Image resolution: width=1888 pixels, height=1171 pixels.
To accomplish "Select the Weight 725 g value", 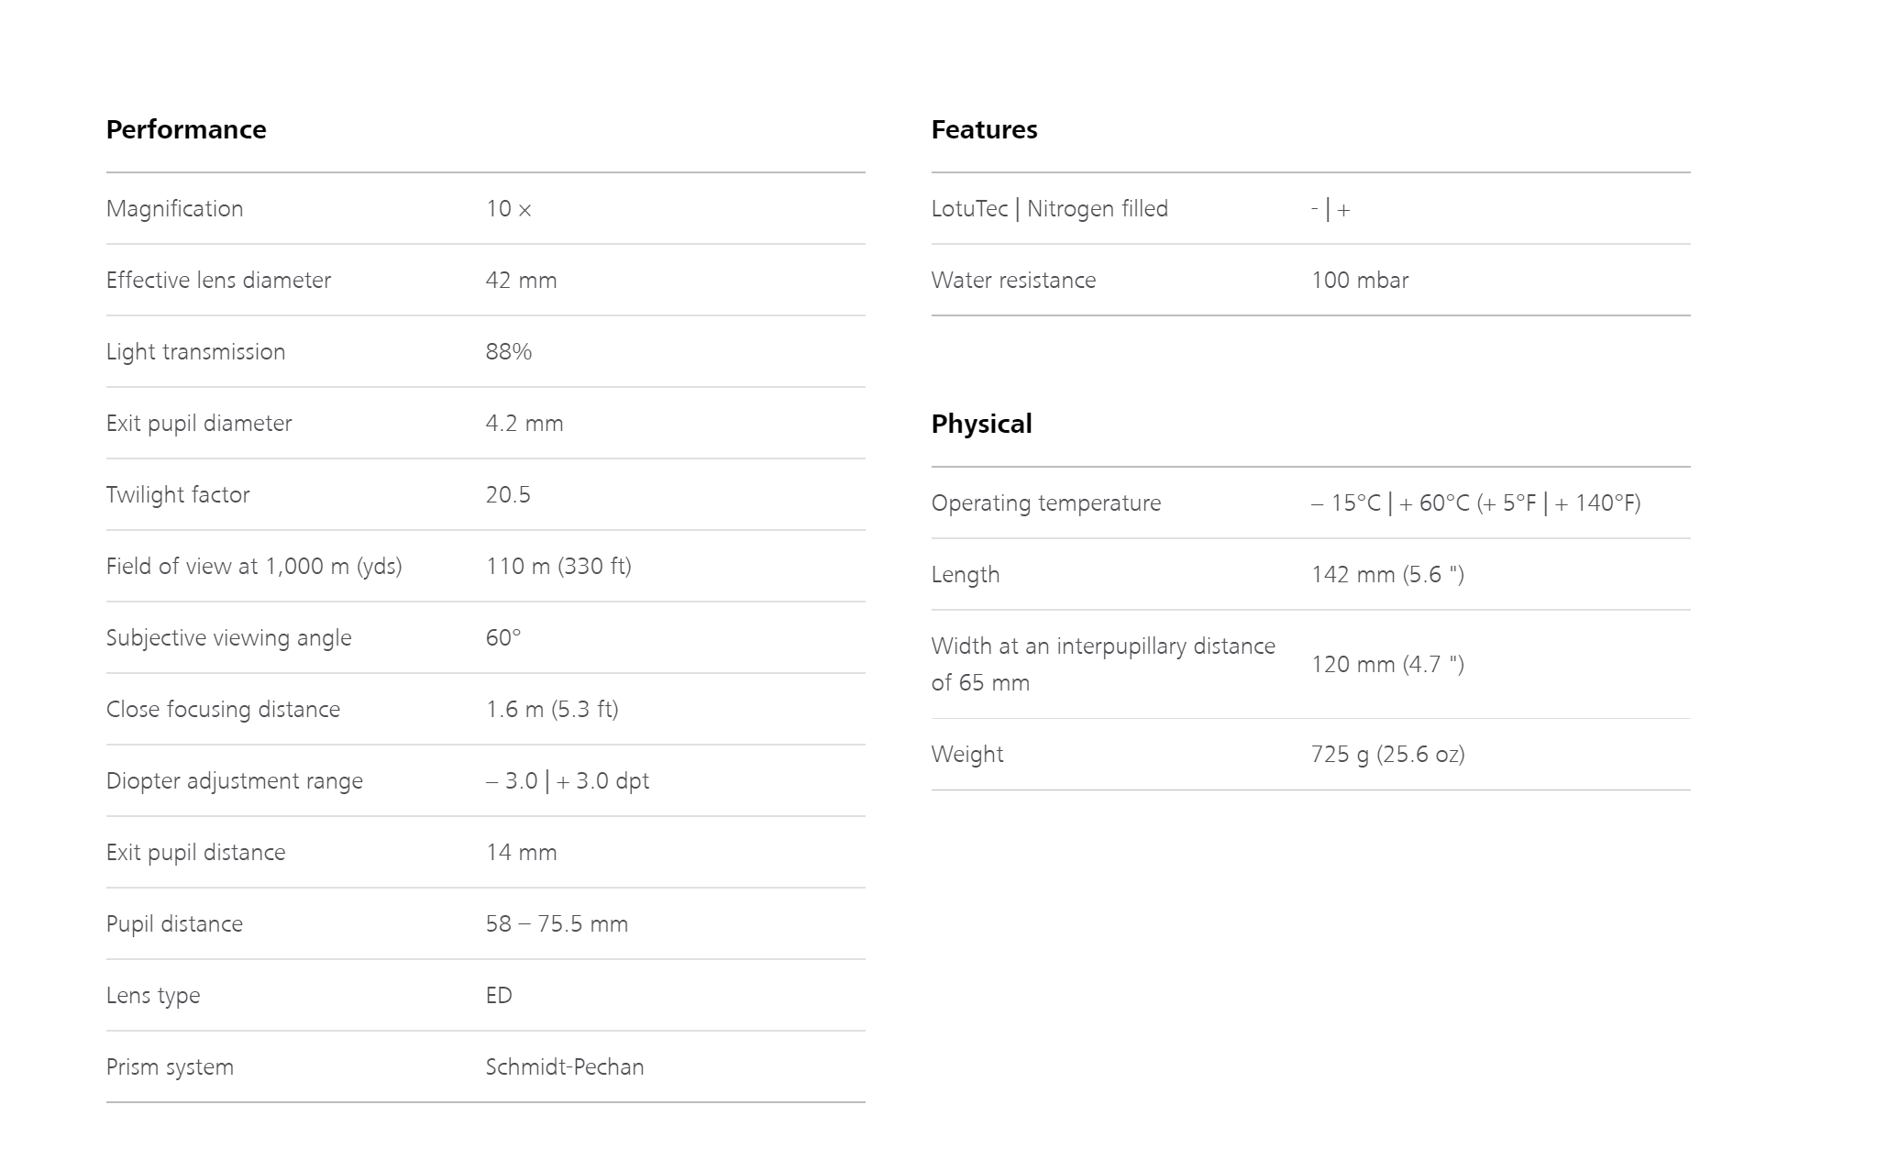I will [1388, 755].
